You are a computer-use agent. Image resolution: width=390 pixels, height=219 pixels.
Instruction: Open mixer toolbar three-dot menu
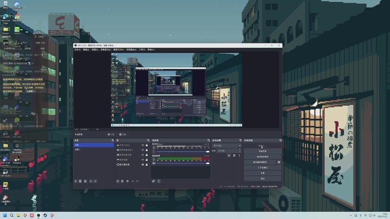(159, 181)
